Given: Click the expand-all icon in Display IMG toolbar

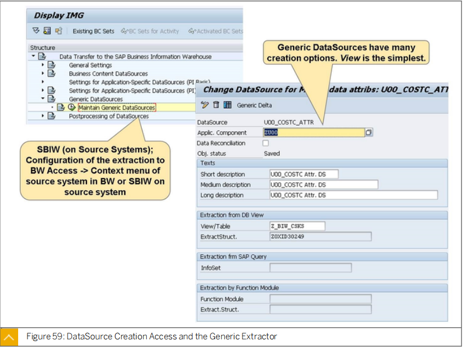Looking at the screenshot, I should tap(36, 30).
